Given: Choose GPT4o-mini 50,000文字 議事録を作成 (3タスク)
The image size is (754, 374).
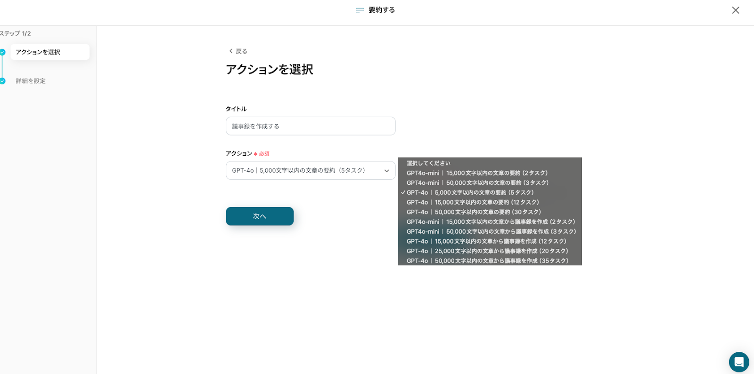Looking at the screenshot, I should coord(491,231).
